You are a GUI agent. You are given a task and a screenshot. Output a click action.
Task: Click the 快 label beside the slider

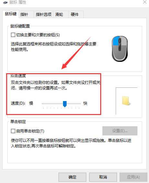tap(85, 103)
